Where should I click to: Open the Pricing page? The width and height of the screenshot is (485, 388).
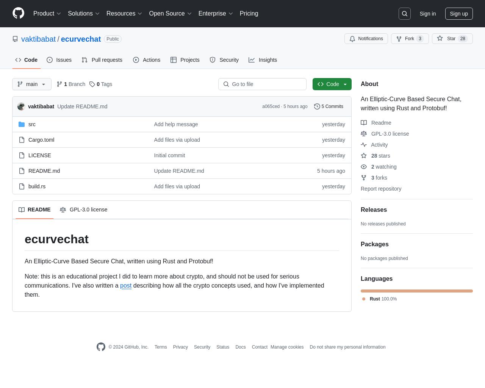coord(249,14)
